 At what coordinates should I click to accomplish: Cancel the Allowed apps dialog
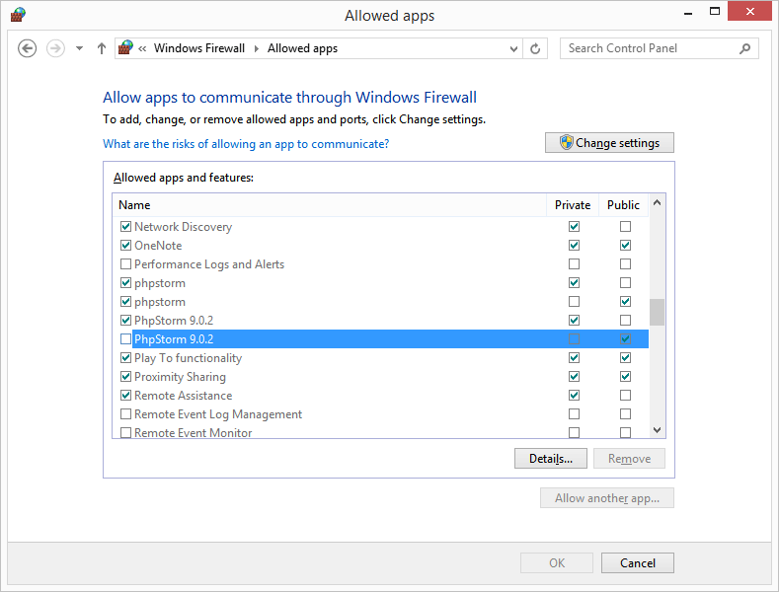[638, 562]
